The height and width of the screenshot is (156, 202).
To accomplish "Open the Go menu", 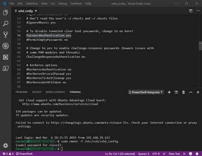I will tap(53, 3).
